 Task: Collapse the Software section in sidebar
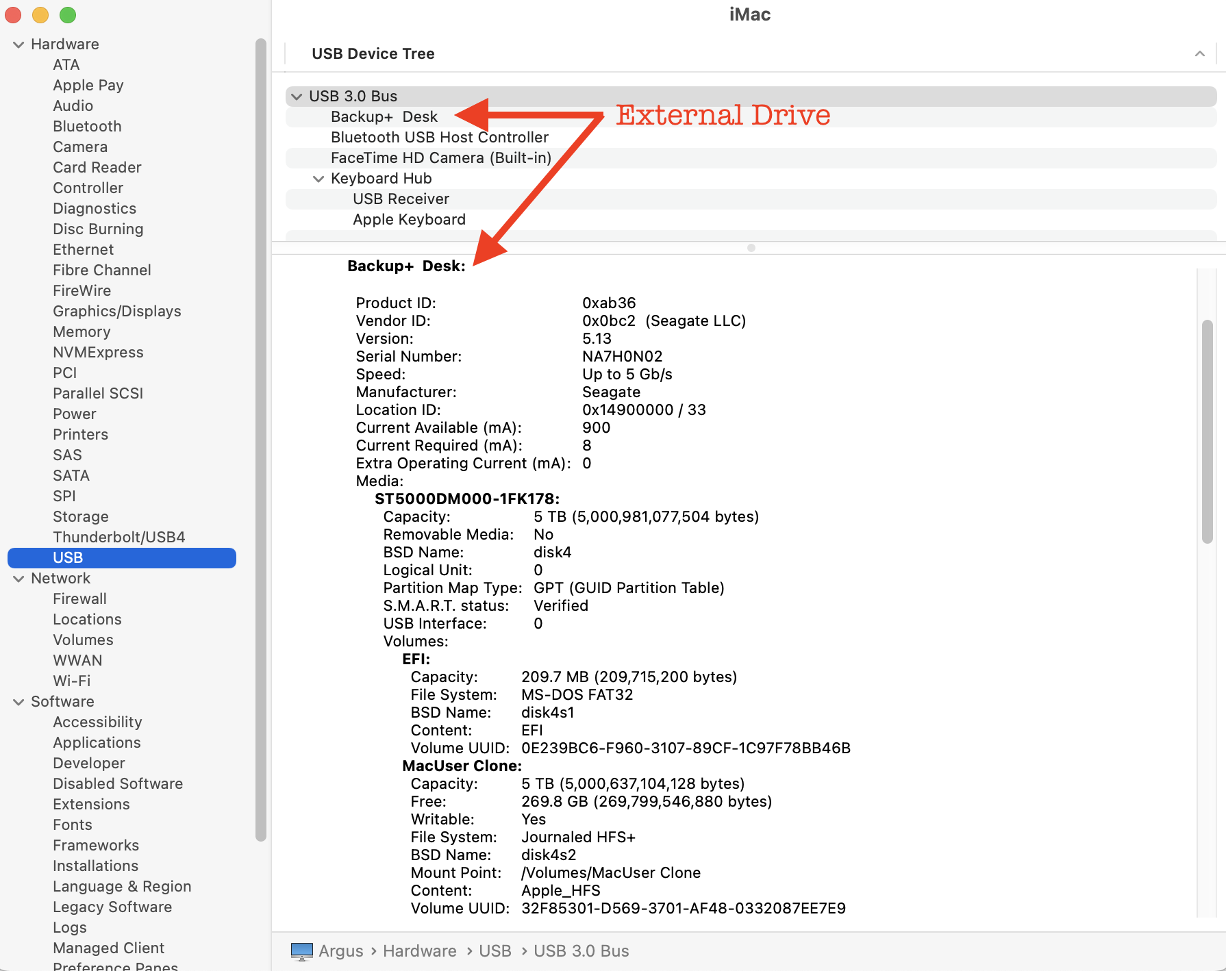pos(18,702)
